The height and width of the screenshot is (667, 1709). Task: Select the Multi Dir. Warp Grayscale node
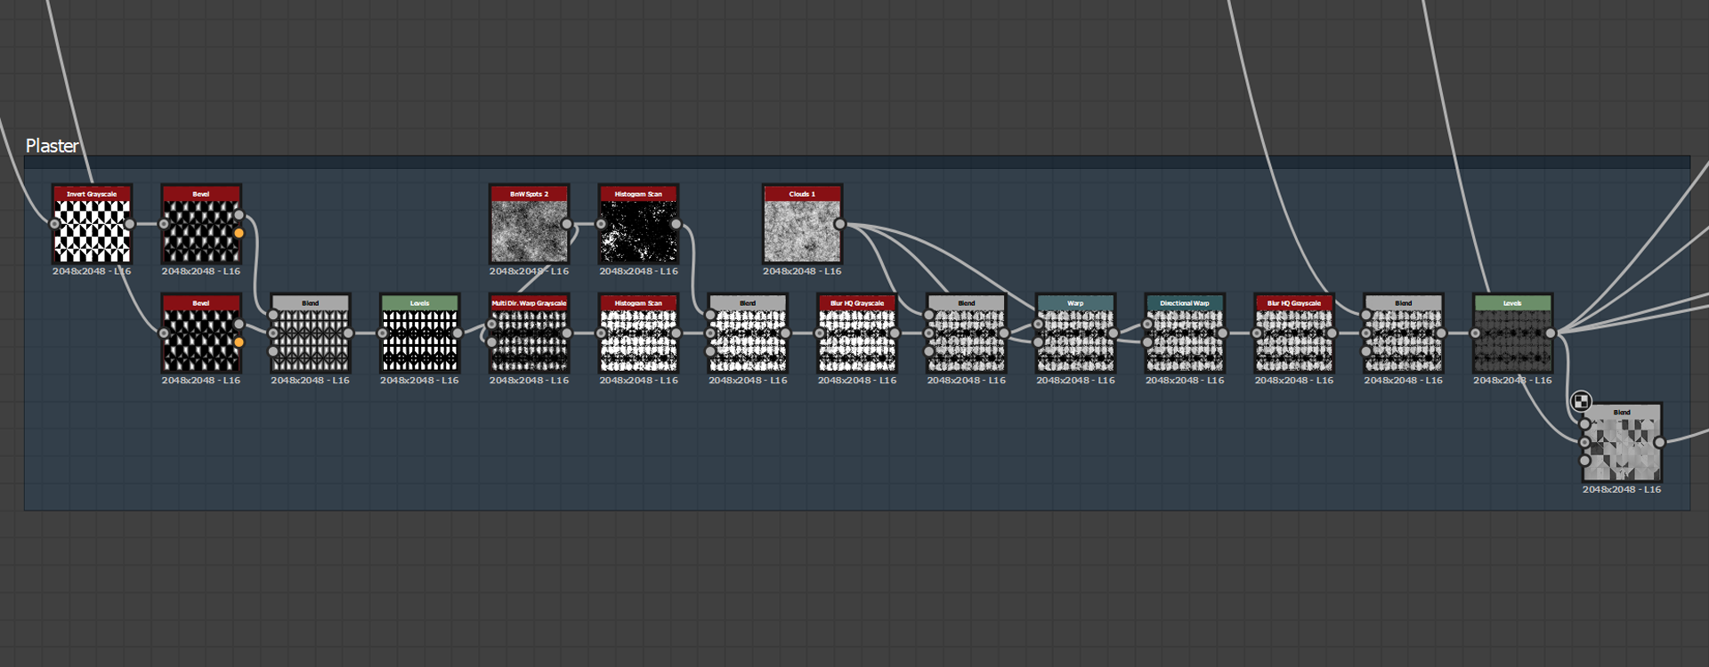529,333
